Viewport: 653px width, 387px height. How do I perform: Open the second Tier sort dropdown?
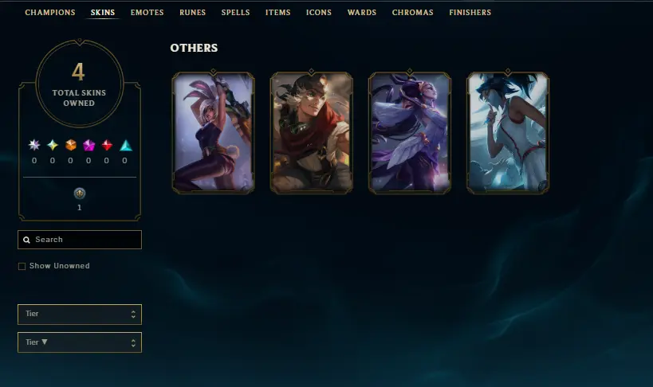coord(80,342)
